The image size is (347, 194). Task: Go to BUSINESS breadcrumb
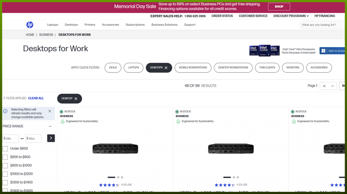tap(46, 35)
